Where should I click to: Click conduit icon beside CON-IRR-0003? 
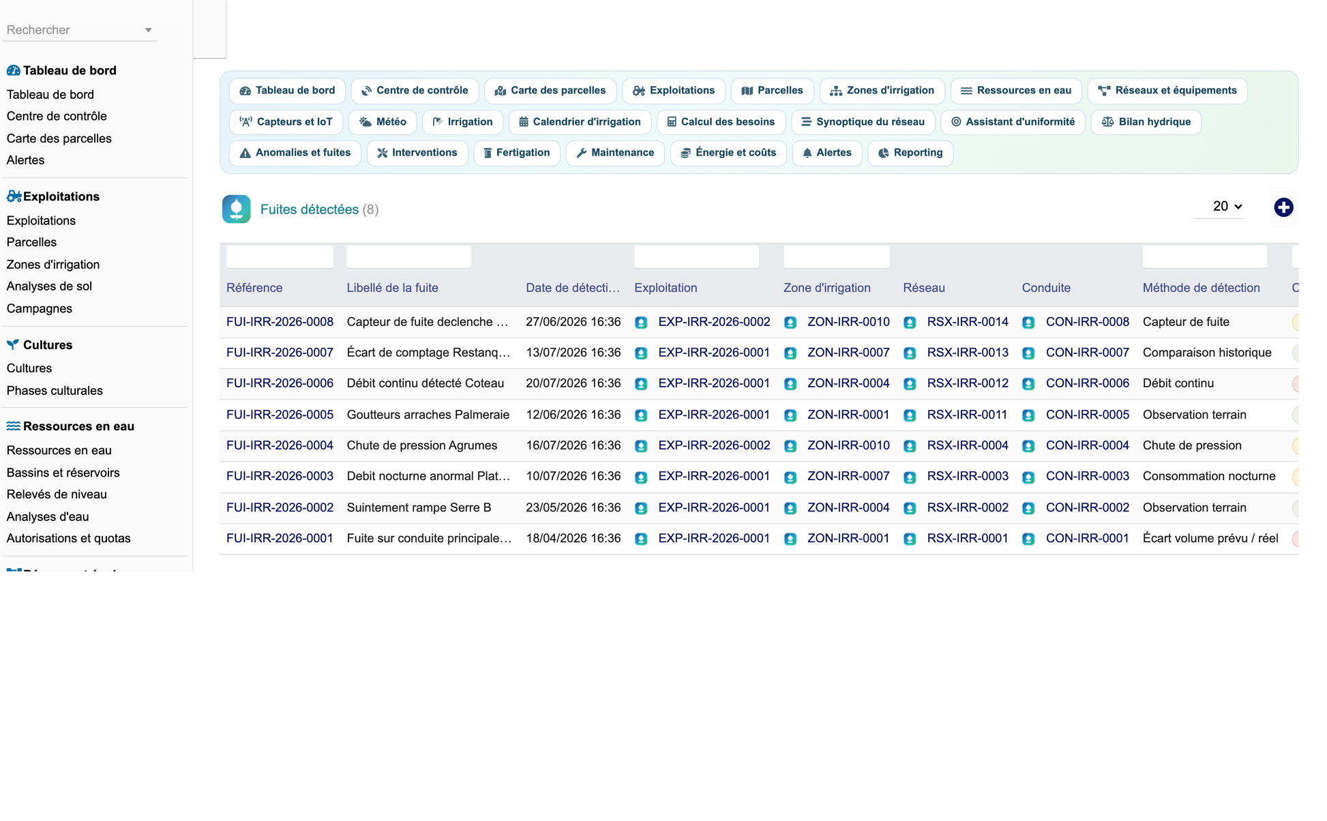(x=1028, y=477)
